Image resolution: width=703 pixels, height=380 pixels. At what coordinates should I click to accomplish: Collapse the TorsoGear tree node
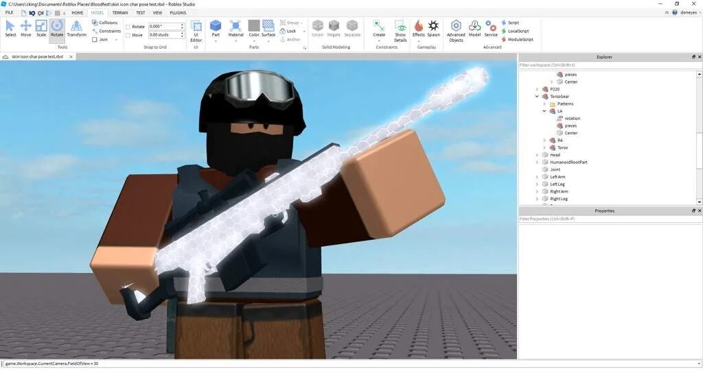[537, 96]
